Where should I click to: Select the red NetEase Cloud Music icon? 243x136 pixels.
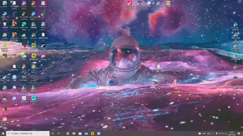tap(130, 5)
